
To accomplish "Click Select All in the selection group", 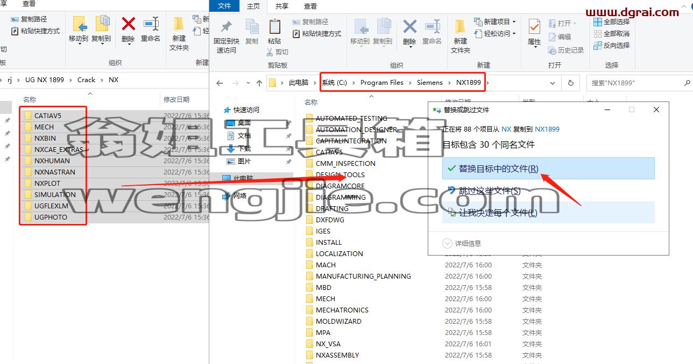I will (x=611, y=22).
